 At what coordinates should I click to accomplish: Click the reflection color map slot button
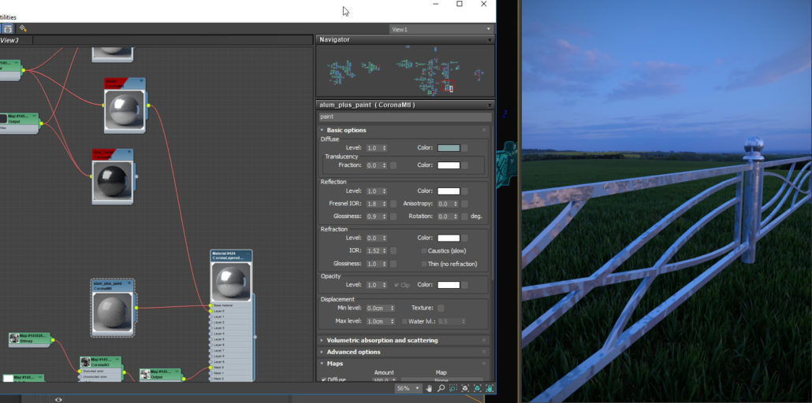tap(465, 191)
